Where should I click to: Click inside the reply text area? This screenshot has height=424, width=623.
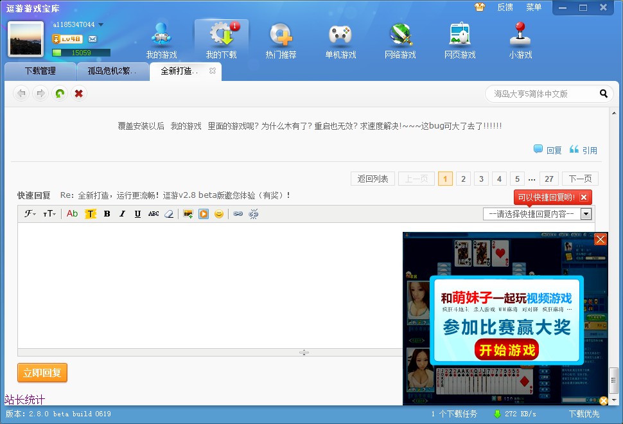click(210, 285)
